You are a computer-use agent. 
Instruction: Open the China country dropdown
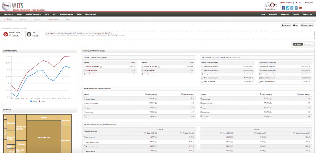(15, 35)
